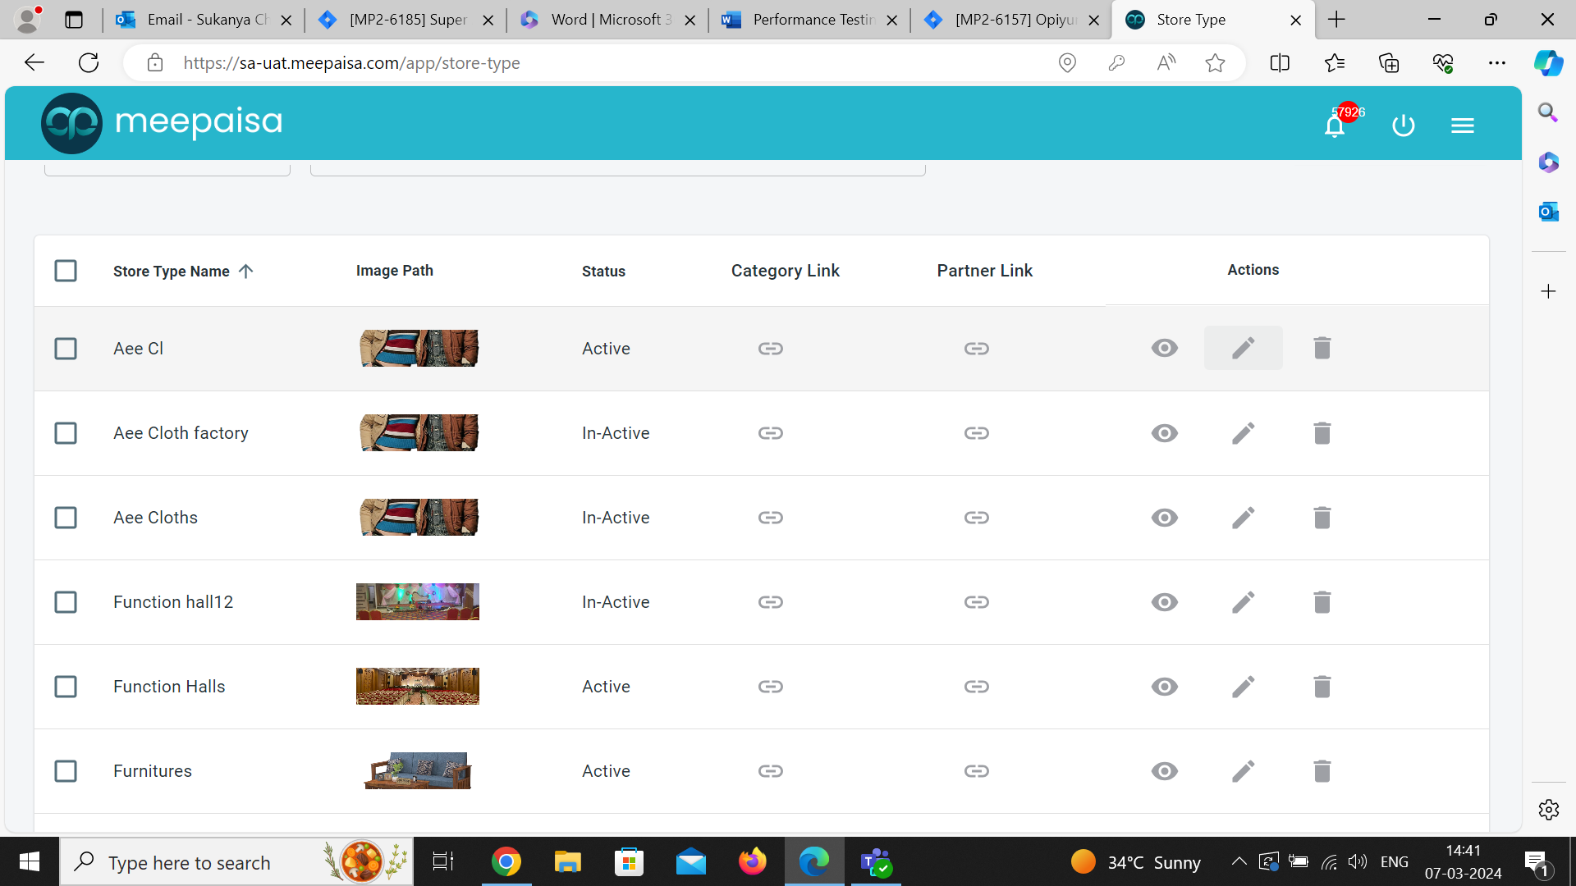The height and width of the screenshot is (886, 1576).
Task: Check the Aee Cloth factory checkbox
Action: click(x=66, y=433)
